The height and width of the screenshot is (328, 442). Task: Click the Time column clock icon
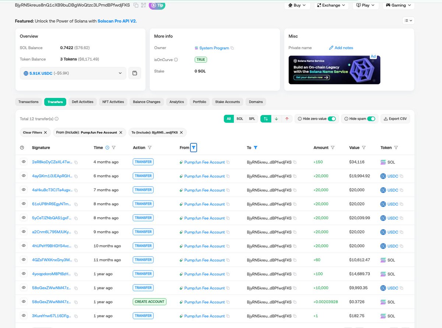click(x=107, y=148)
